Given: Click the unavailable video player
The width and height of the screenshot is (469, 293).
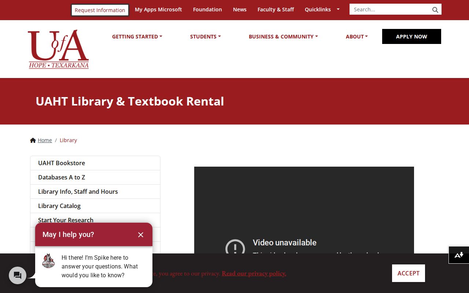Looking at the screenshot, I should tap(304, 210).
